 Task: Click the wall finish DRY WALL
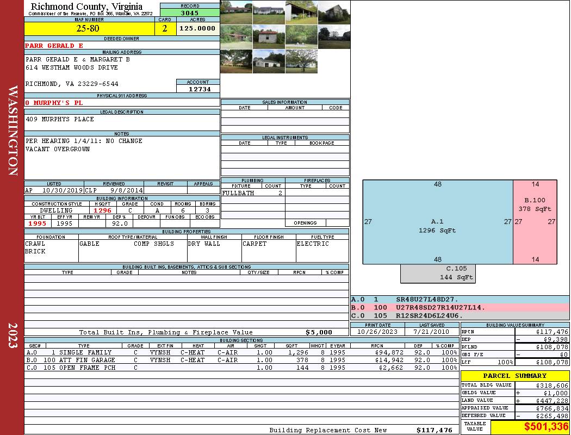pos(204,244)
